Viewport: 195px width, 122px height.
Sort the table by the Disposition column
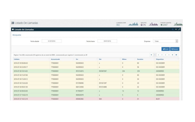[160, 59]
